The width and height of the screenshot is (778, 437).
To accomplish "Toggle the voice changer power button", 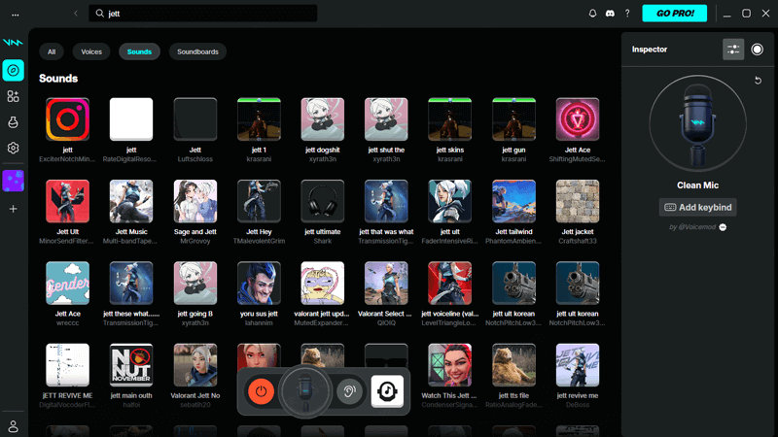I will click(x=261, y=391).
